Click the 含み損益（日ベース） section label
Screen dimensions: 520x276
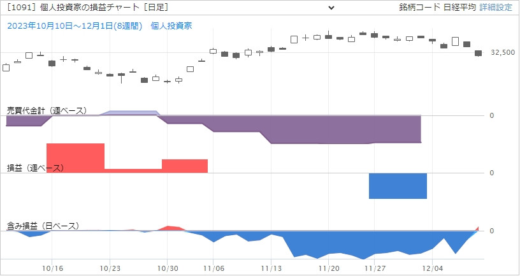click(43, 226)
